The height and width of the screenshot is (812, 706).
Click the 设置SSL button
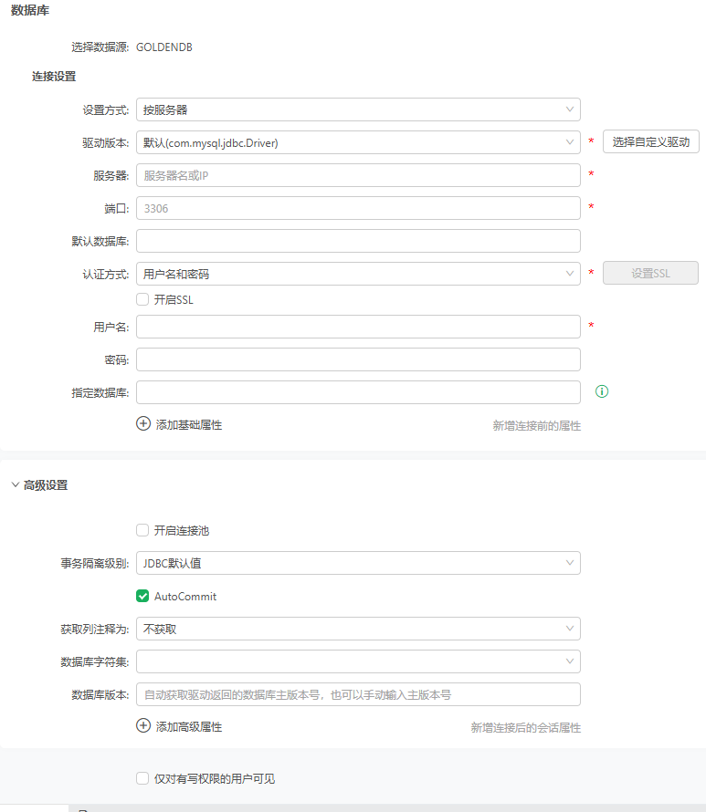[650, 273]
